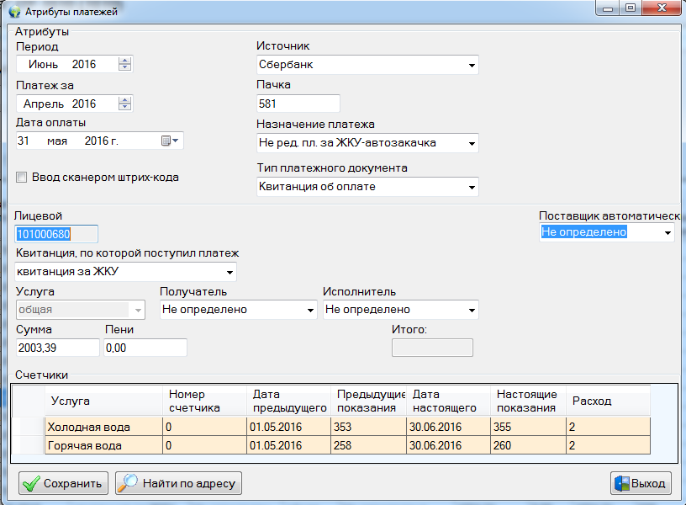Click the Пени field showing 0,00
The width and height of the screenshot is (686, 505).
[145, 348]
